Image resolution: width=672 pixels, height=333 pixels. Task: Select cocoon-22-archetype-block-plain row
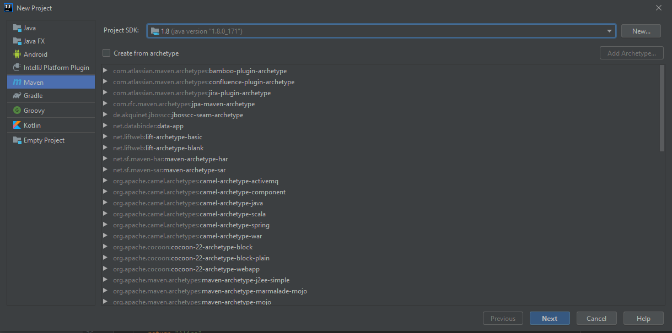coord(380,258)
